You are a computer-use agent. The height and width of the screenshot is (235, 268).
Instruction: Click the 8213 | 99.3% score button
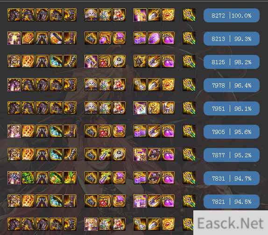click(x=232, y=39)
